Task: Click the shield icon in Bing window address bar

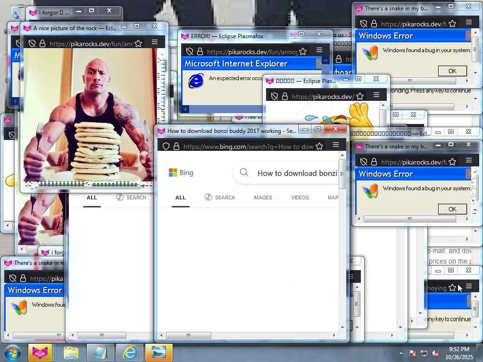Action: click(166, 146)
